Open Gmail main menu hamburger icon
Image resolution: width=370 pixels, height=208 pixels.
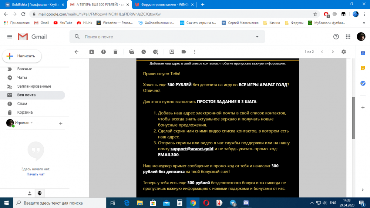coord(10,37)
